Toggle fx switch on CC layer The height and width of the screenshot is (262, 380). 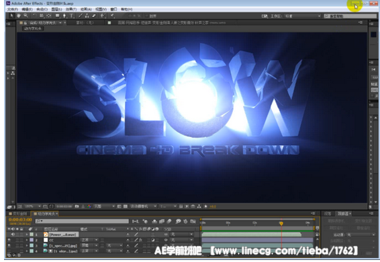coord(140,240)
